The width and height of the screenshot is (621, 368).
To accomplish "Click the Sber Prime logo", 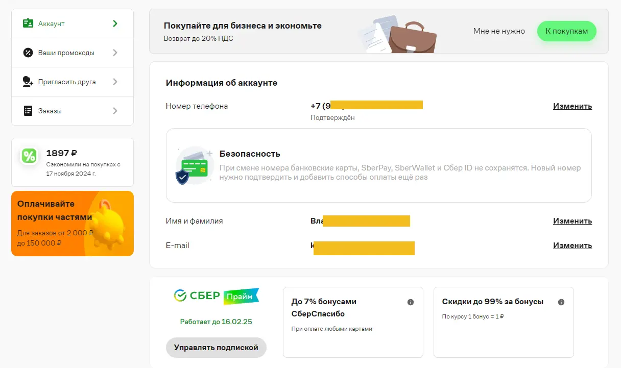I will pos(217,296).
